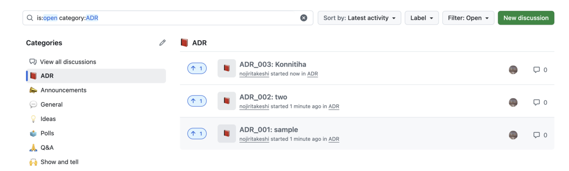Click the New discussion button
The width and height of the screenshot is (569, 171).
coord(526,18)
